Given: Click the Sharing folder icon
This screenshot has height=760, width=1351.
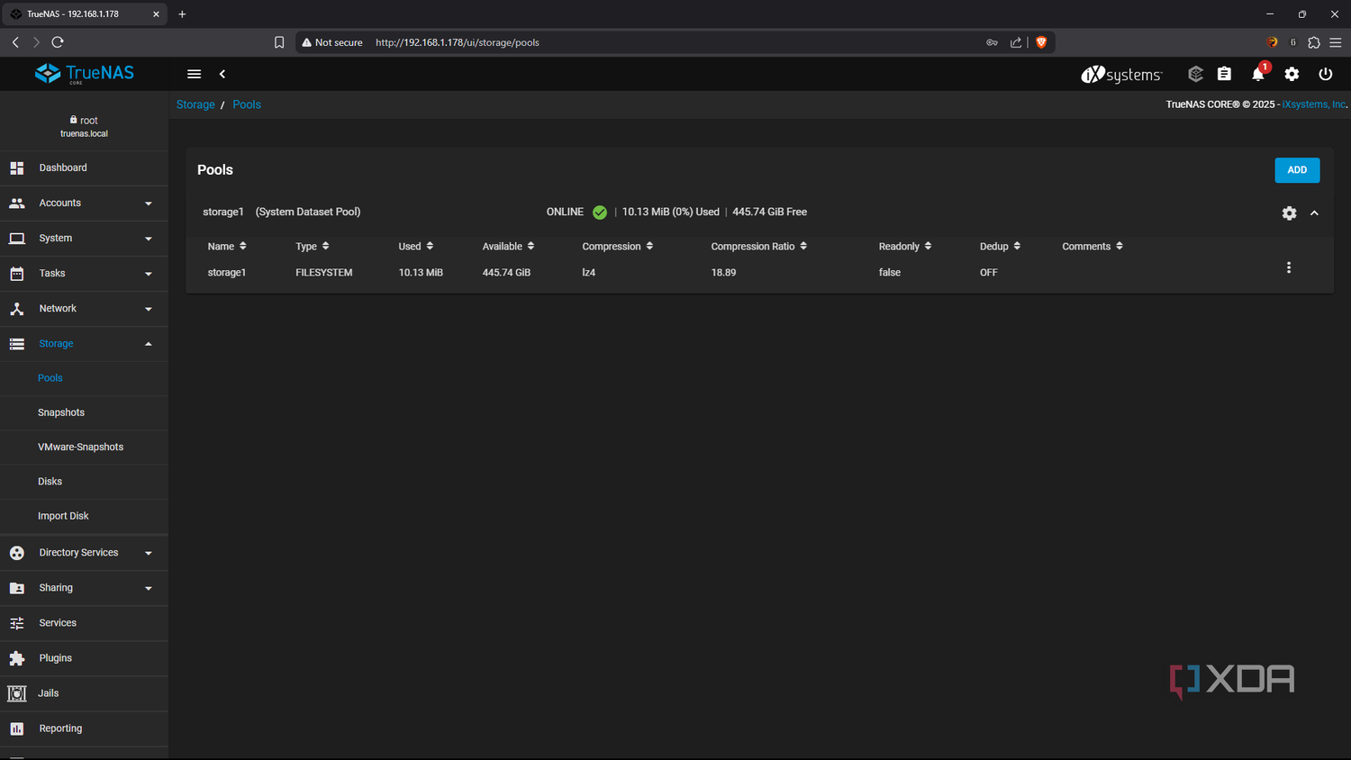Looking at the screenshot, I should click(x=16, y=588).
